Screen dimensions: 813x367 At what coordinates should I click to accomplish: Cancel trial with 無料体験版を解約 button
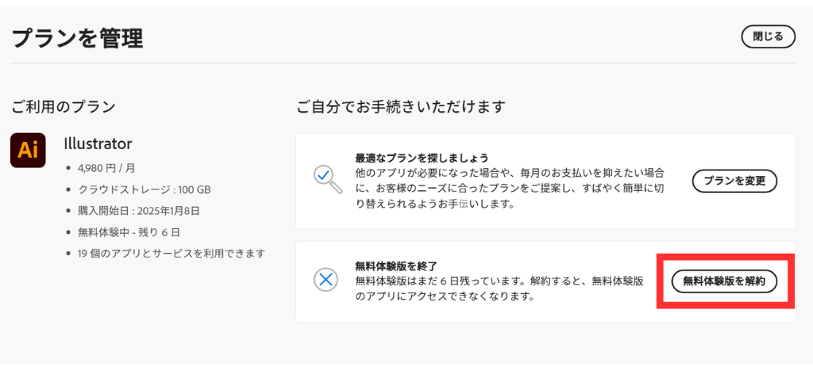[x=724, y=281]
